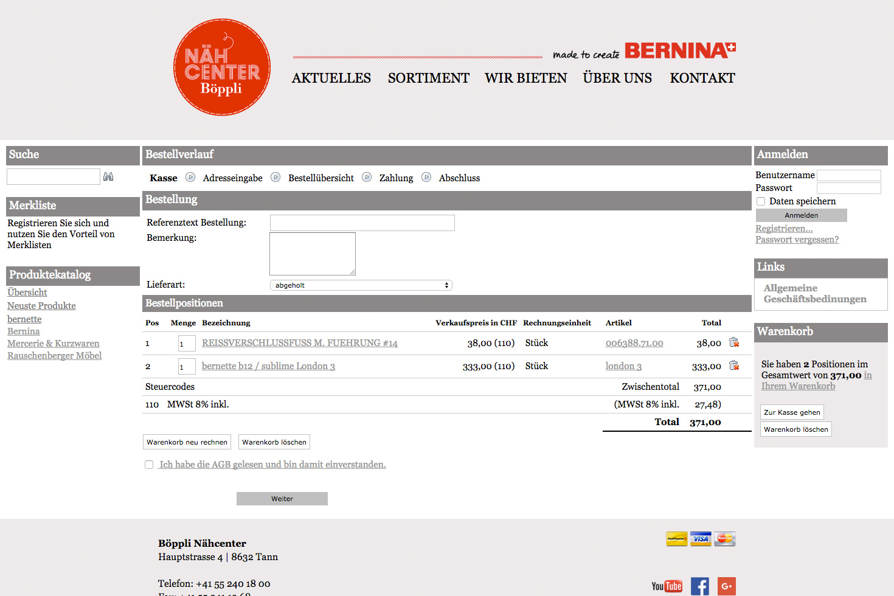The image size is (894, 596).
Task: Click the binoculars search icon
Action: (108, 176)
